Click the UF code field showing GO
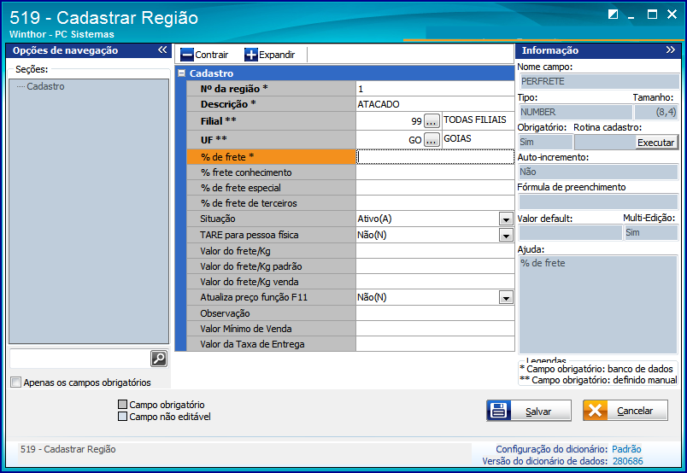The width and height of the screenshot is (687, 473). click(x=390, y=140)
